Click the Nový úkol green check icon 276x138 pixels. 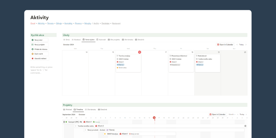[x=33, y=40]
